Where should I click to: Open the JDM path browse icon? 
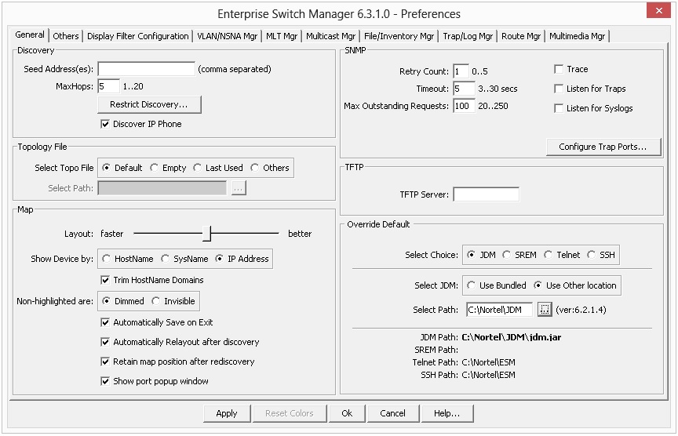[x=545, y=310]
